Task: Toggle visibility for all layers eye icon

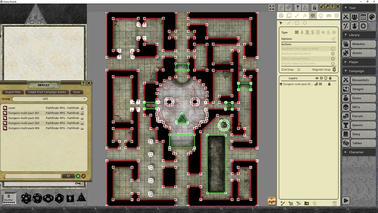Action: tap(317, 78)
